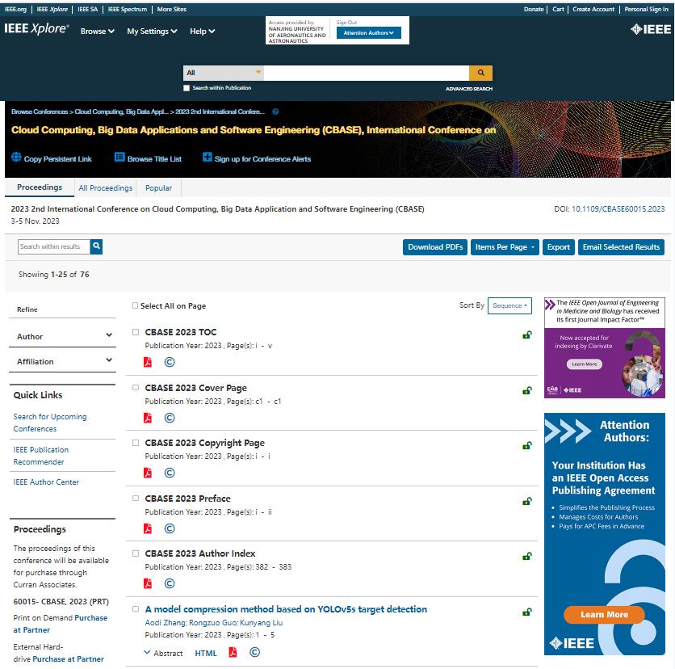675x669 pixels.
Task: Go to IEEE Xplore home via logo
Action: tap(36, 29)
